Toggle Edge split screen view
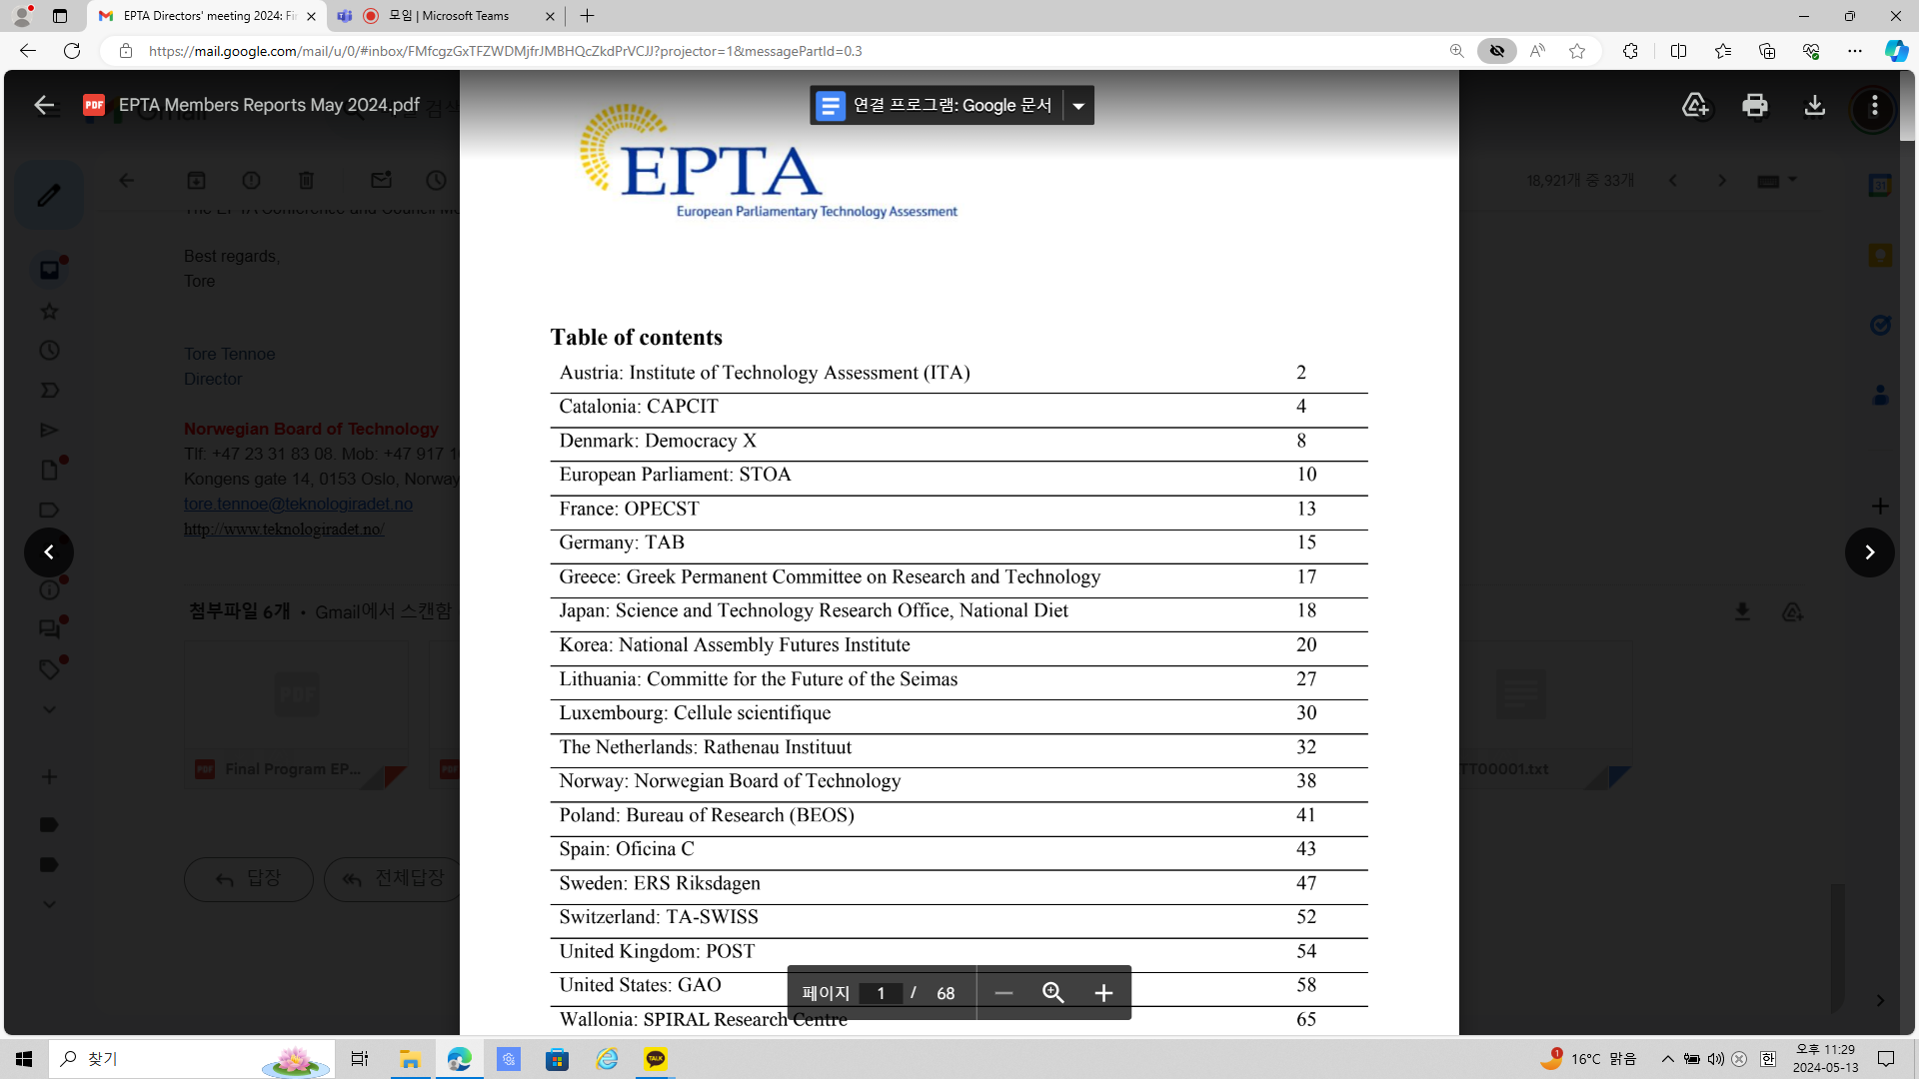Image resolution: width=1919 pixels, height=1079 pixels. point(1678,51)
